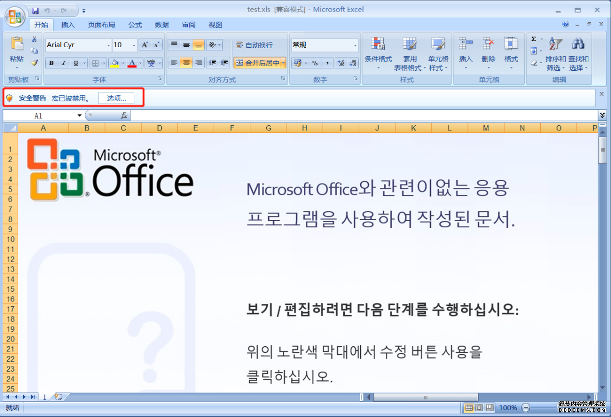Apply the comma style format
Image resolution: width=611 pixels, height=417 pixels.
[327, 63]
